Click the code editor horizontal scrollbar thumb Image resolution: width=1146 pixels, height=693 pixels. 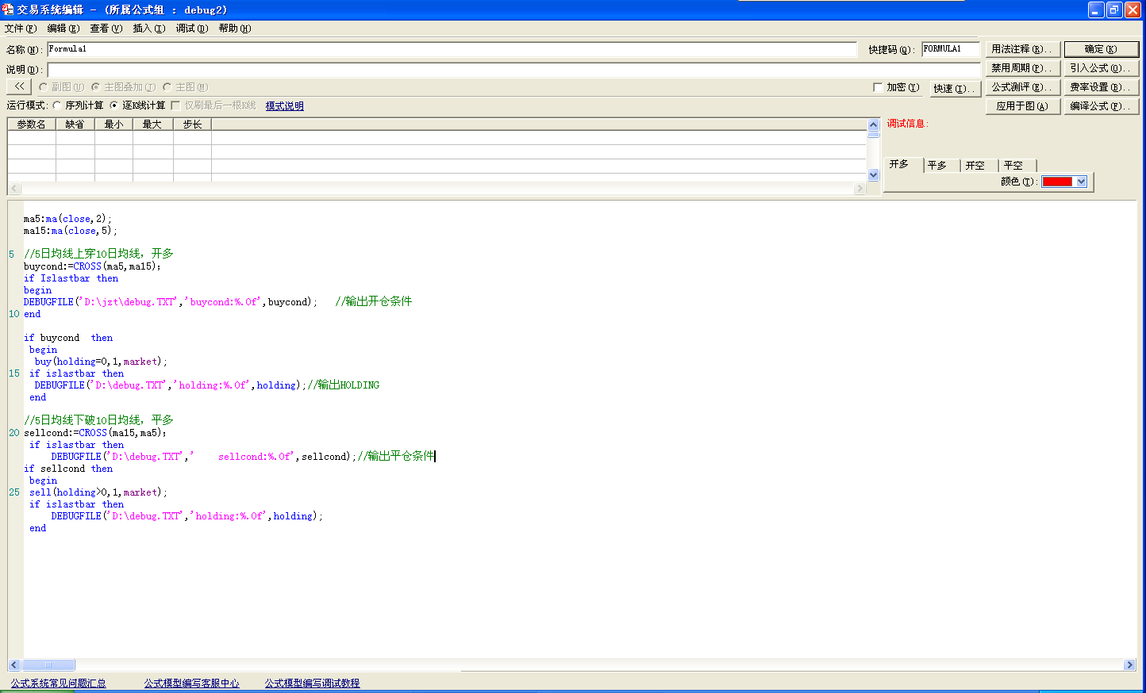pos(48,665)
